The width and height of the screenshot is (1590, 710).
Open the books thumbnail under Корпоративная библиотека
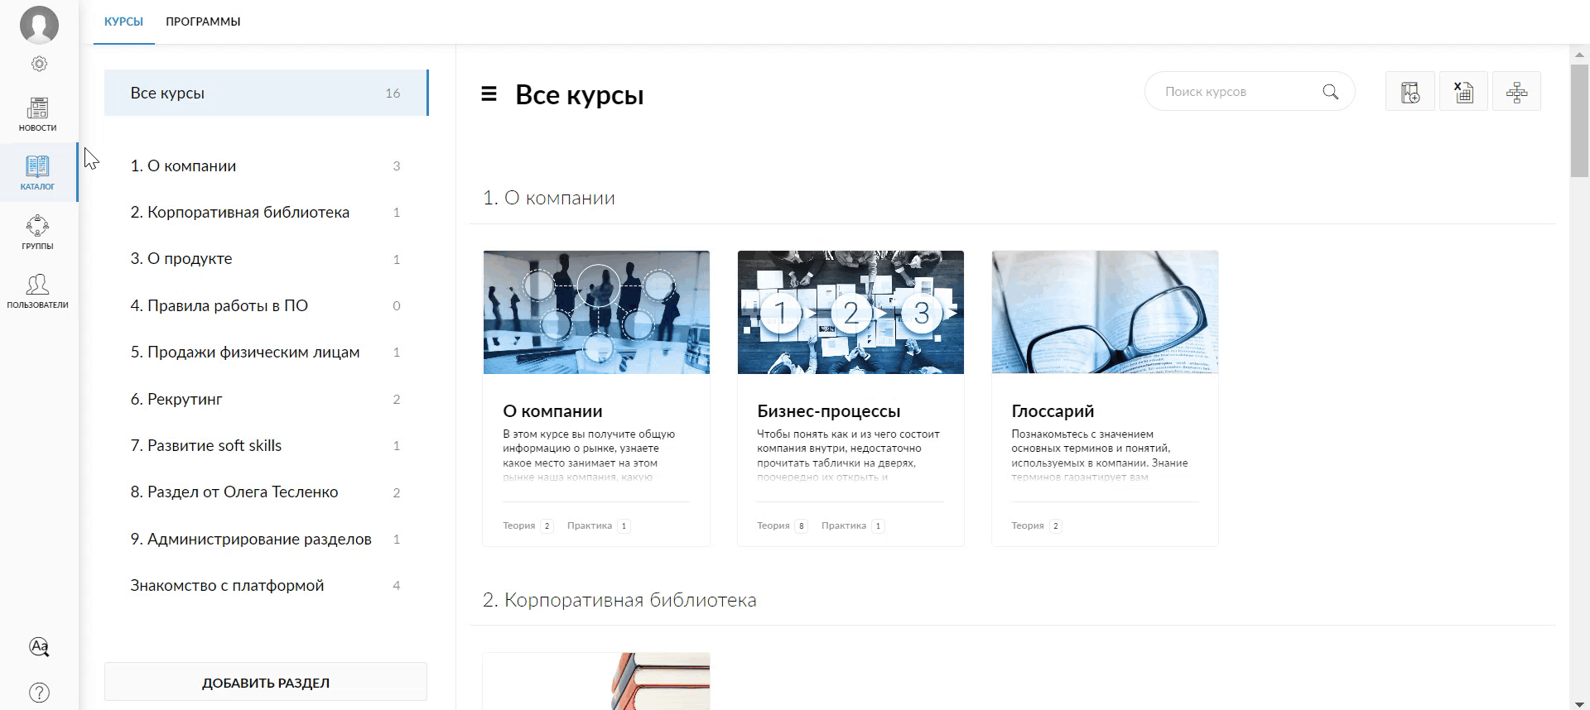click(x=596, y=681)
